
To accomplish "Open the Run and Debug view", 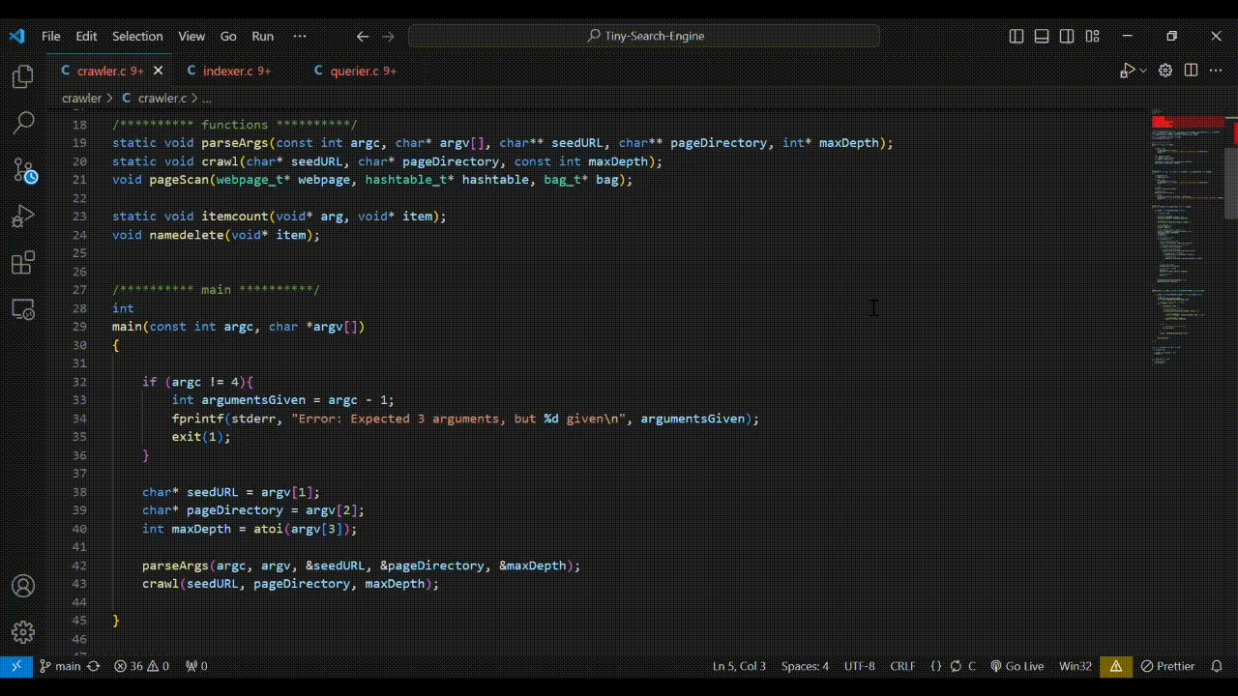I will tap(23, 217).
